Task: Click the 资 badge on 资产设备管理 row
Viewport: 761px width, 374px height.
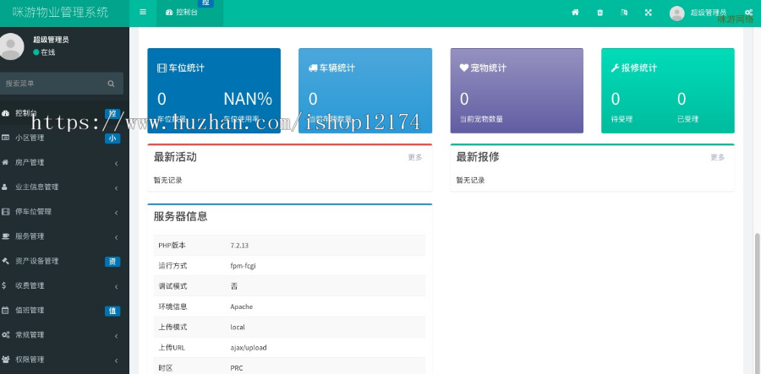Action: click(x=112, y=262)
